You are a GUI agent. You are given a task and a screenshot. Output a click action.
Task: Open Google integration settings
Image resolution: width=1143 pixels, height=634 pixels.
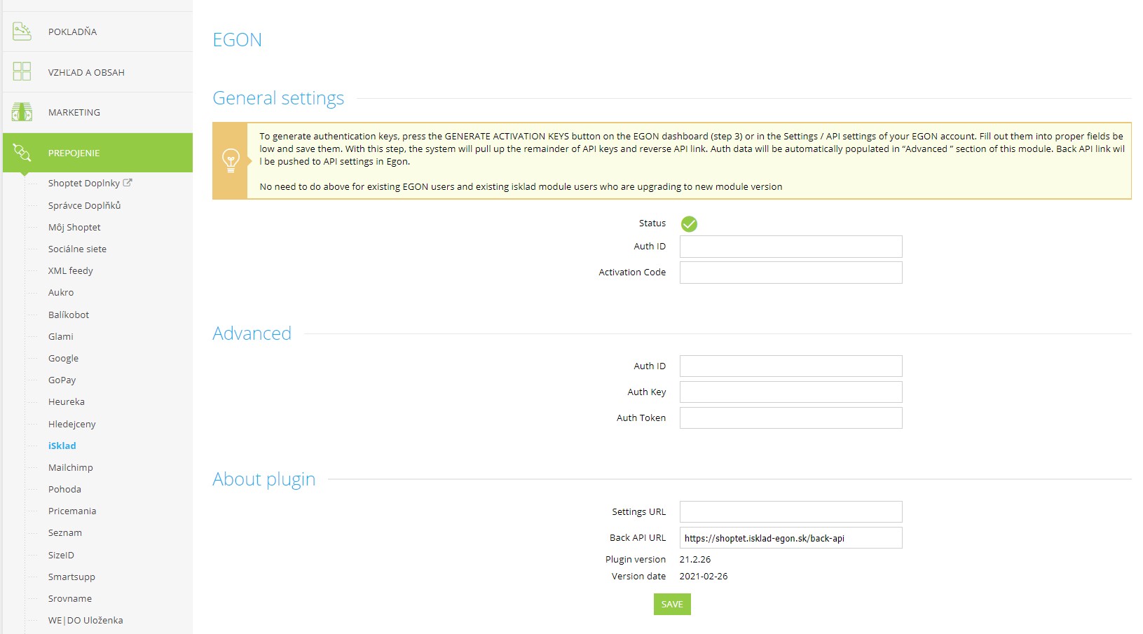(x=63, y=358)
